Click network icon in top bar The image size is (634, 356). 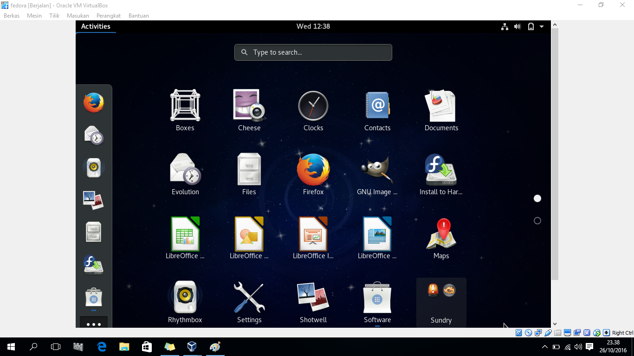(505, 27)
